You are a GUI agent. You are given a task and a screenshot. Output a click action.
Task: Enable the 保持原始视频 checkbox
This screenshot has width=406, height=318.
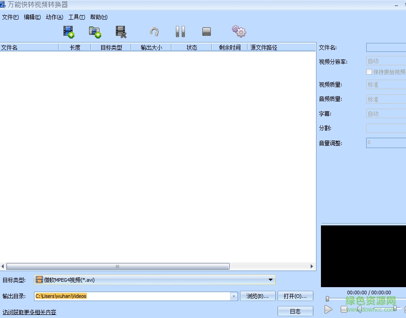tap(370, 72)
